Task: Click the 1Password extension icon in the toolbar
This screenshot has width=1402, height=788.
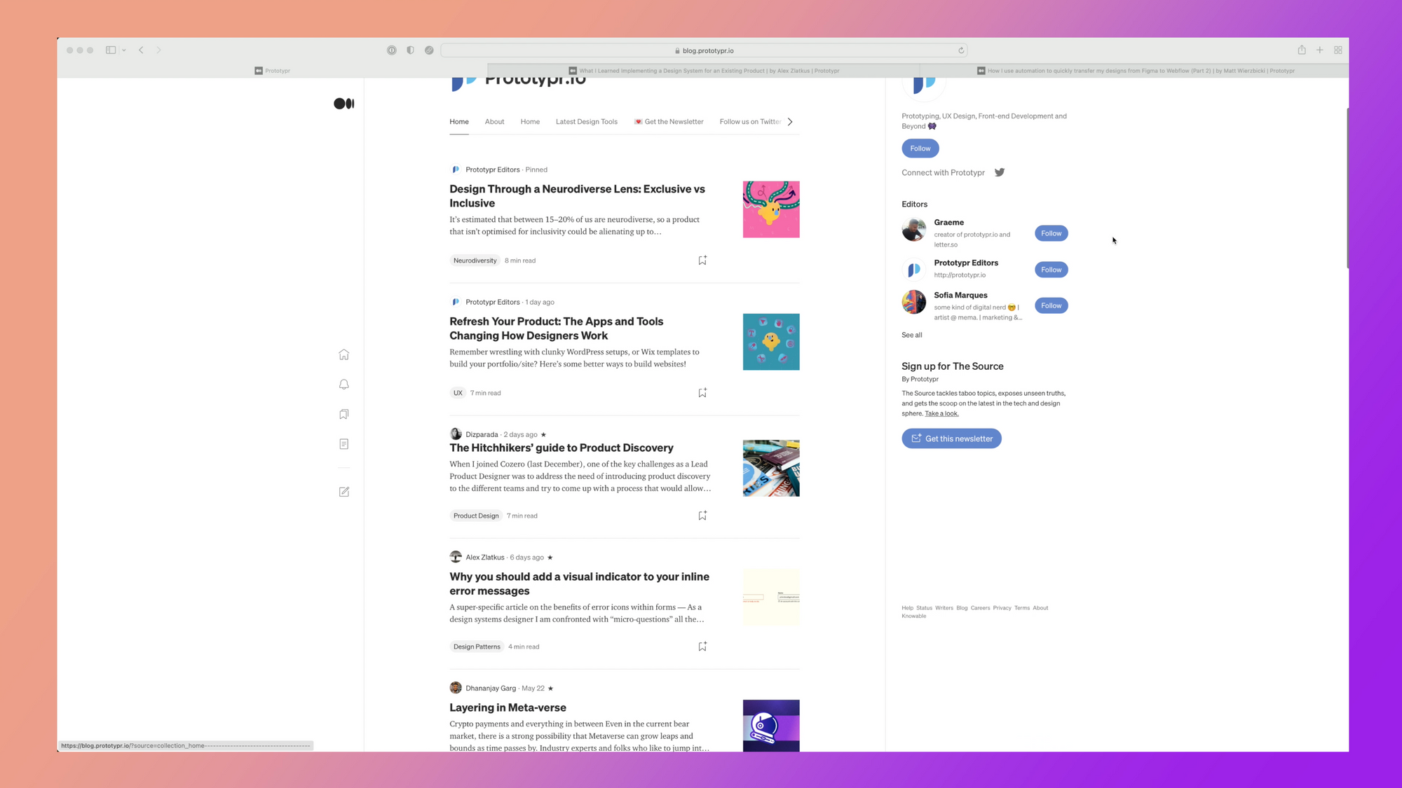Action: 392,50
